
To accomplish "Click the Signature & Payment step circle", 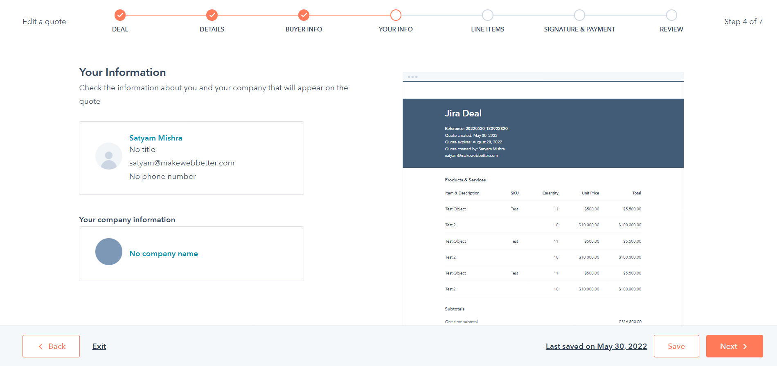I will click(579, 15).
